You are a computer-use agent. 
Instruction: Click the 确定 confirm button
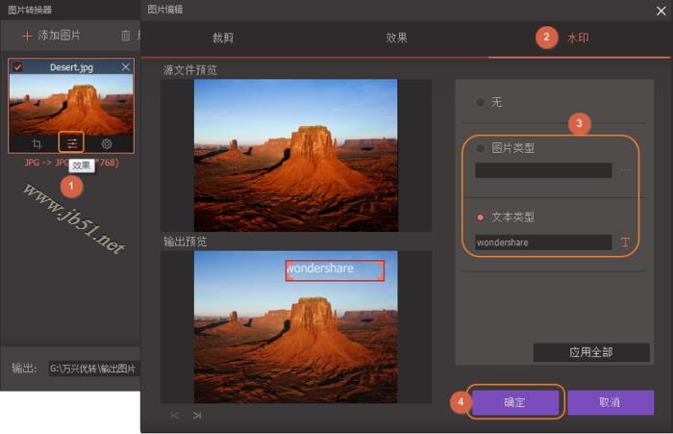[514, 402]
